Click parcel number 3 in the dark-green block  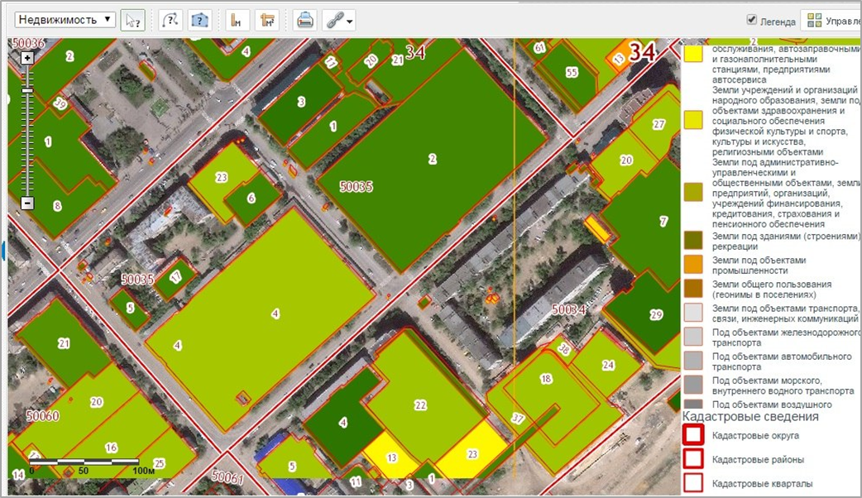301,102
